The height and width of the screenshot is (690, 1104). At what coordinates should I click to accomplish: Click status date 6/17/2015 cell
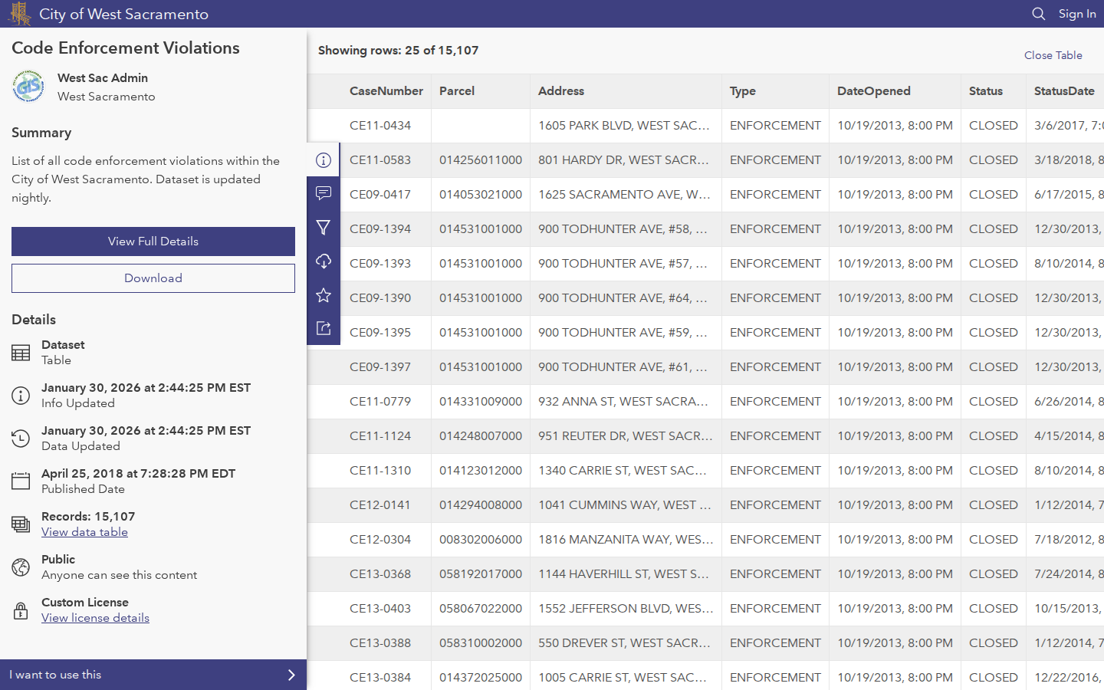pos(1069,195)
